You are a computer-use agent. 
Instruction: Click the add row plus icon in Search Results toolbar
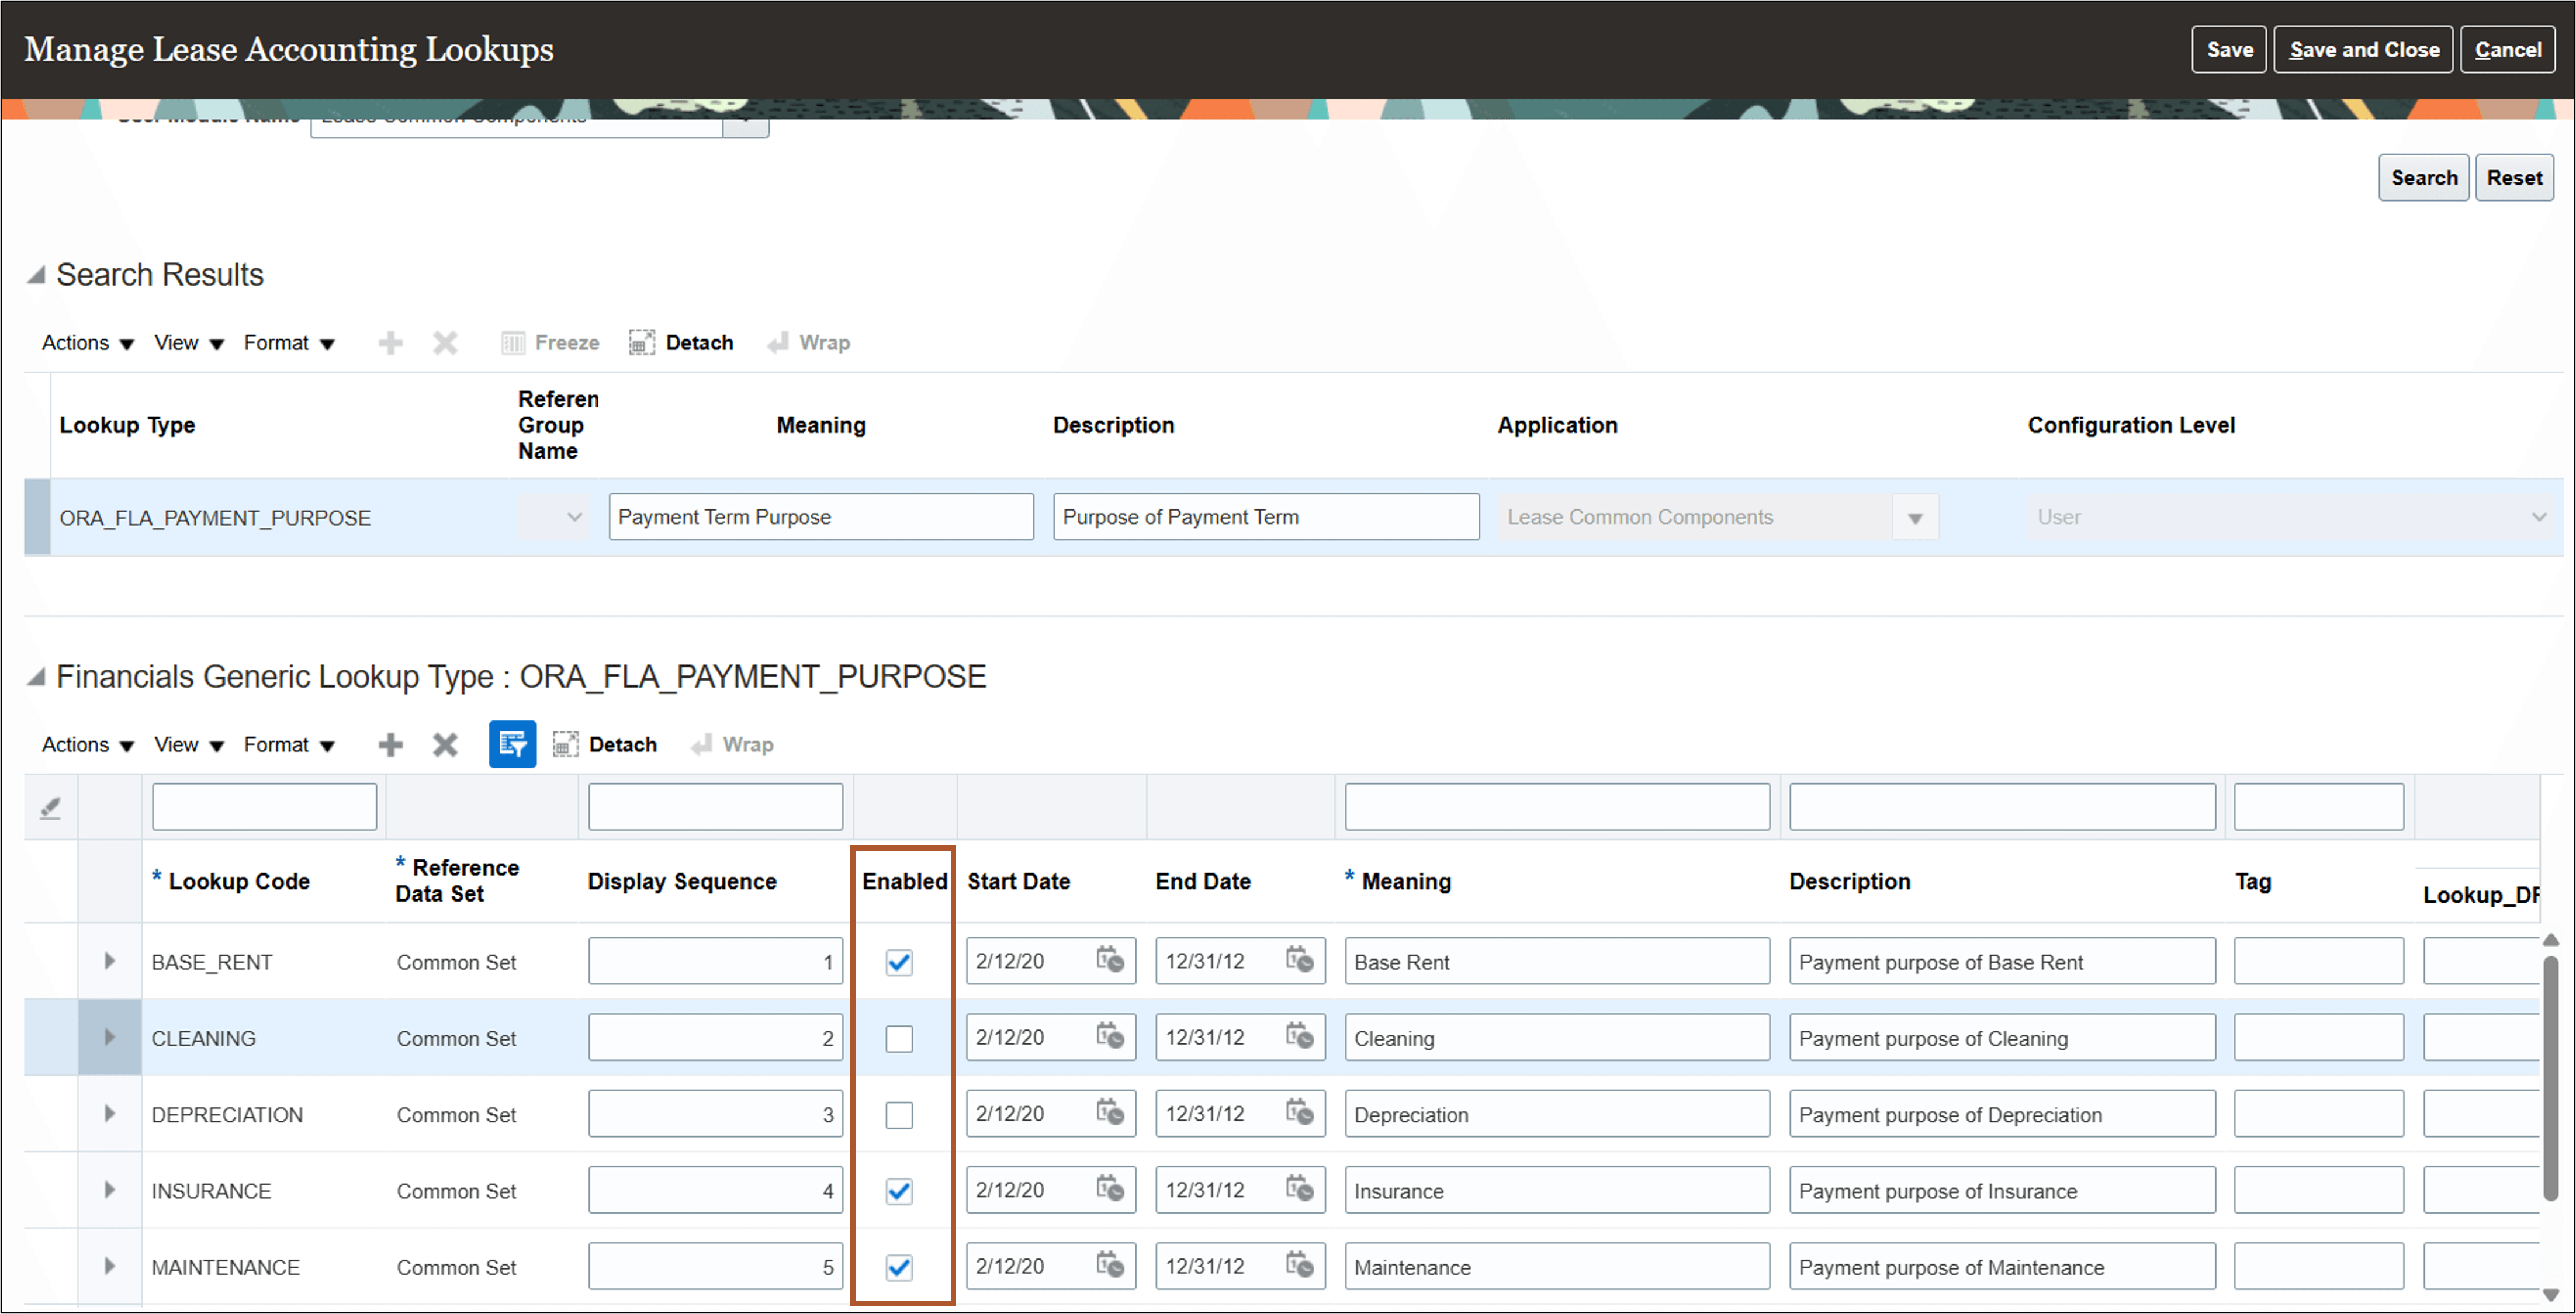click(390, 343)
